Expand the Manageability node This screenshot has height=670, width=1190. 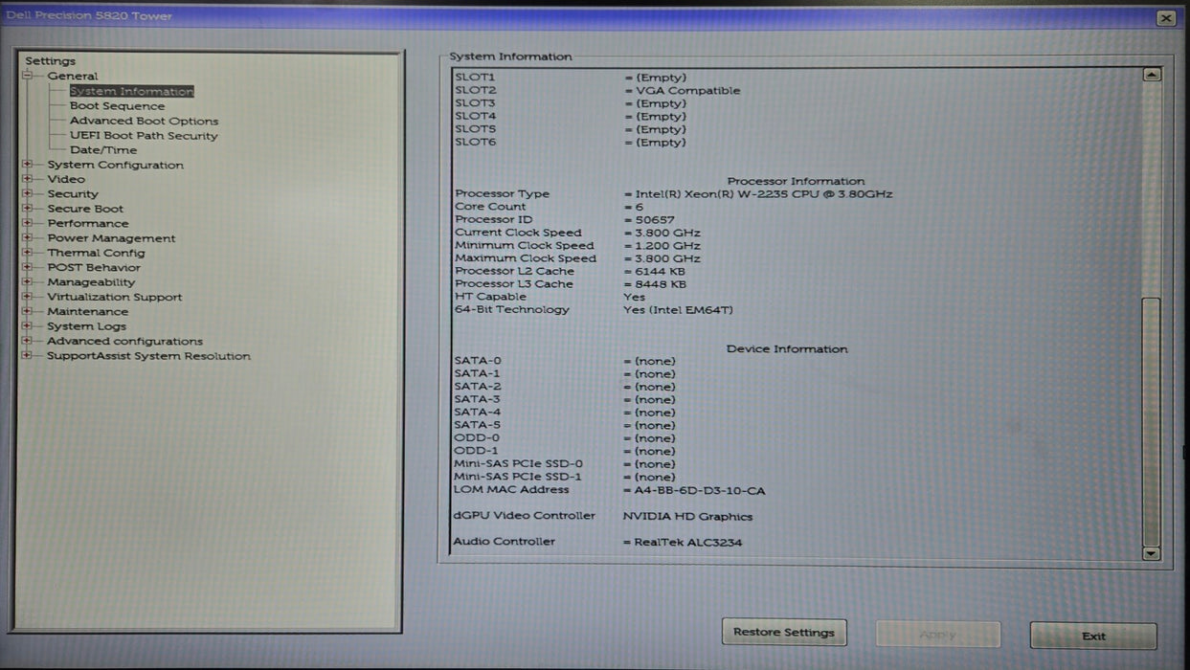[x=28, y=282]
